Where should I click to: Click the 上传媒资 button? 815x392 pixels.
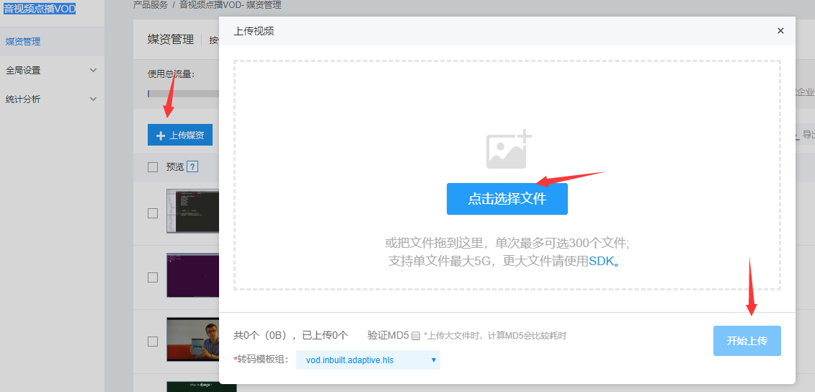(x=180, y=135)
